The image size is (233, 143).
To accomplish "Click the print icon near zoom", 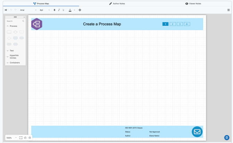I will 30,138.
